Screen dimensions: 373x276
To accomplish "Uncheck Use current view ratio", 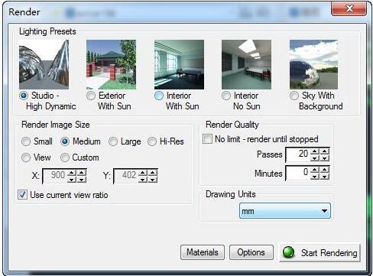I will point(22,195).
